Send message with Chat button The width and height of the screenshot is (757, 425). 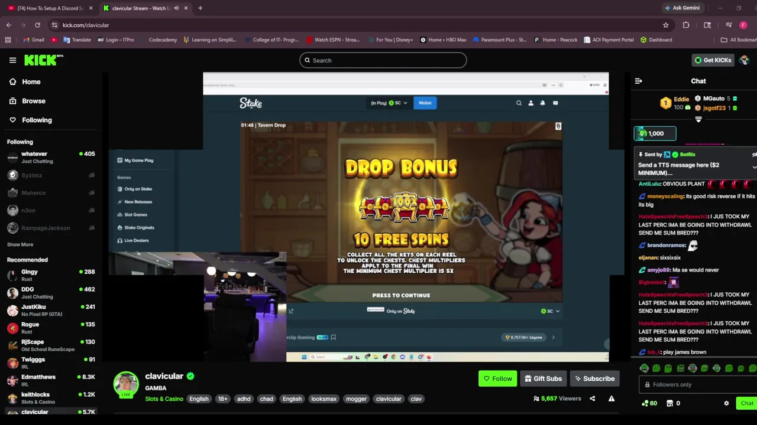[747, 403]
